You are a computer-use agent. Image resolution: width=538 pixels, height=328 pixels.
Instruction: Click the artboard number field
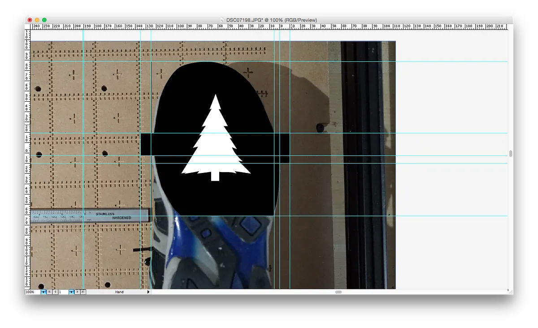coord(63,292)
